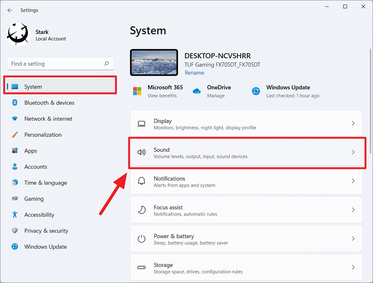Select the Gaming Xbox icon

[x=14, y=199]
